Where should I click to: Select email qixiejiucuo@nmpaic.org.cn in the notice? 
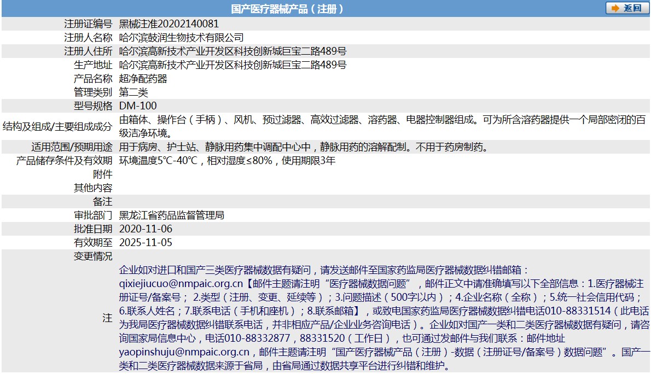click(x=181, y=284)
